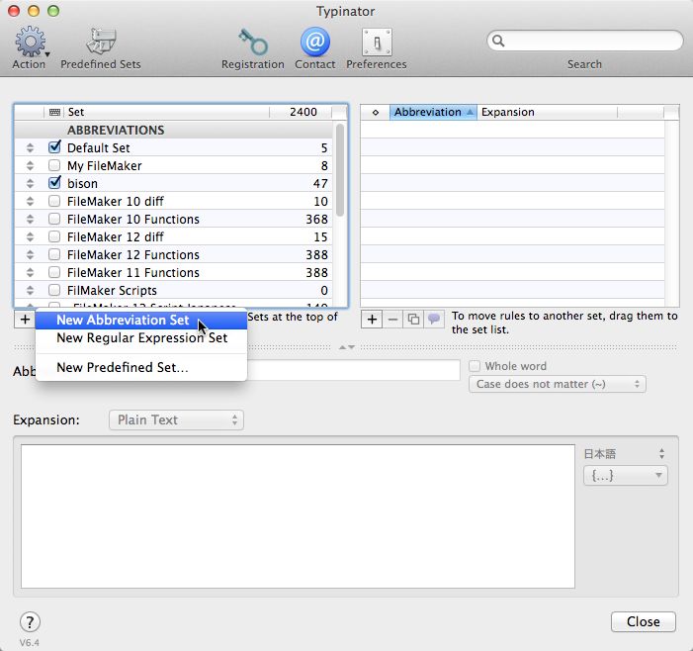Sort by Abbreviation column header
Screen dimensions: 693x651
(x=433, y=113)
